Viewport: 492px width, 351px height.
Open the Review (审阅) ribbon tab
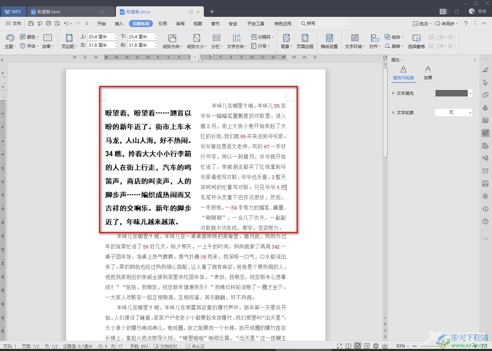tap(180, 24)
